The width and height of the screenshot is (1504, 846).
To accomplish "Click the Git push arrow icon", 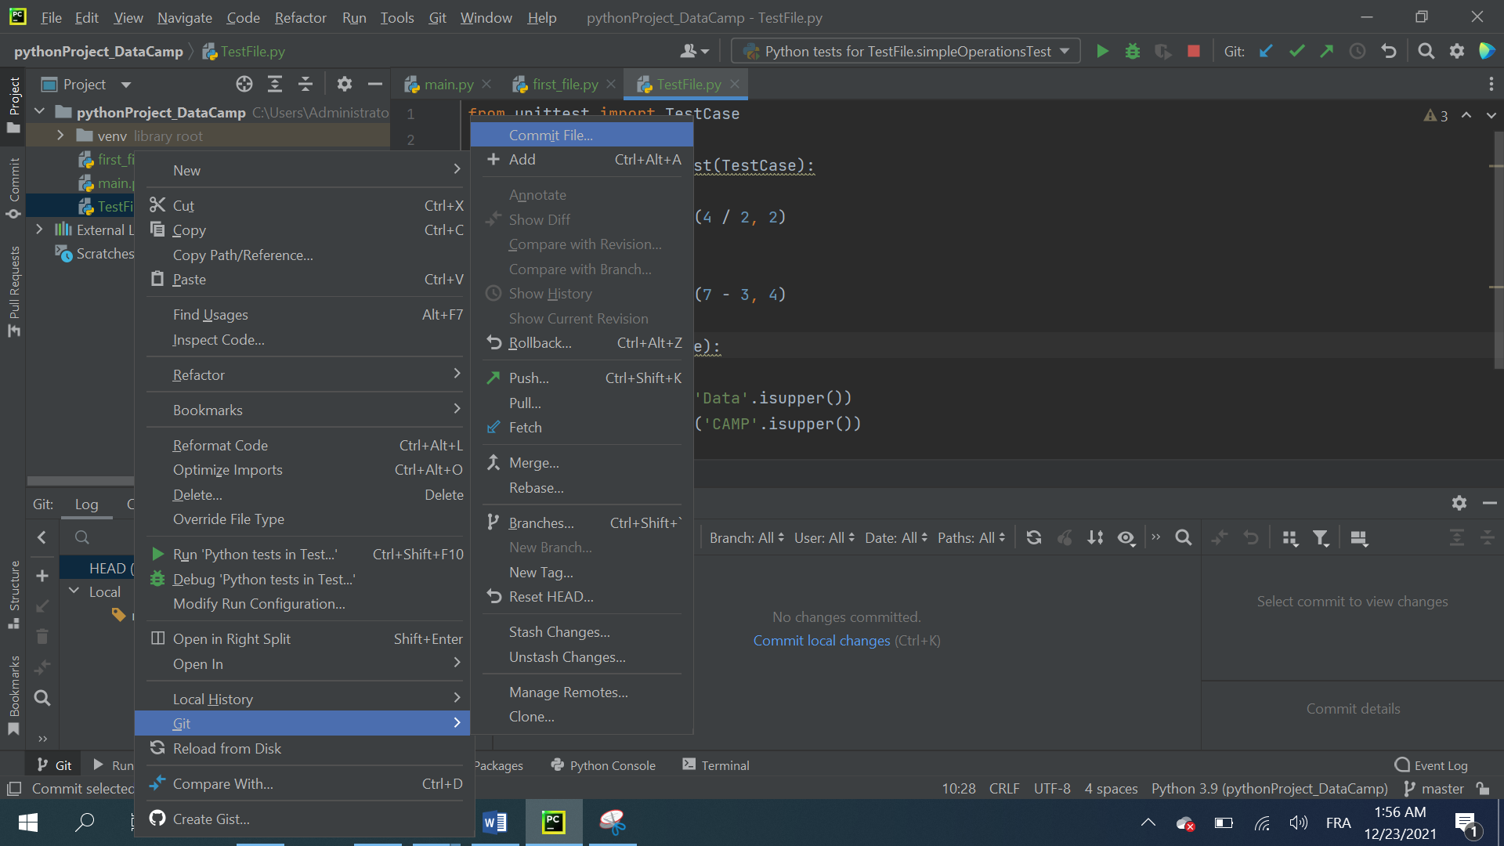I will coord(1326,52).
